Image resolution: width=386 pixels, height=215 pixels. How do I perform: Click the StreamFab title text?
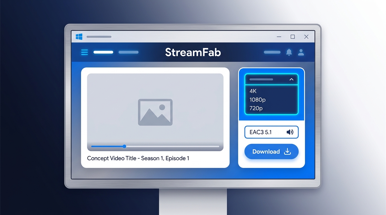(x=193, y=52)
